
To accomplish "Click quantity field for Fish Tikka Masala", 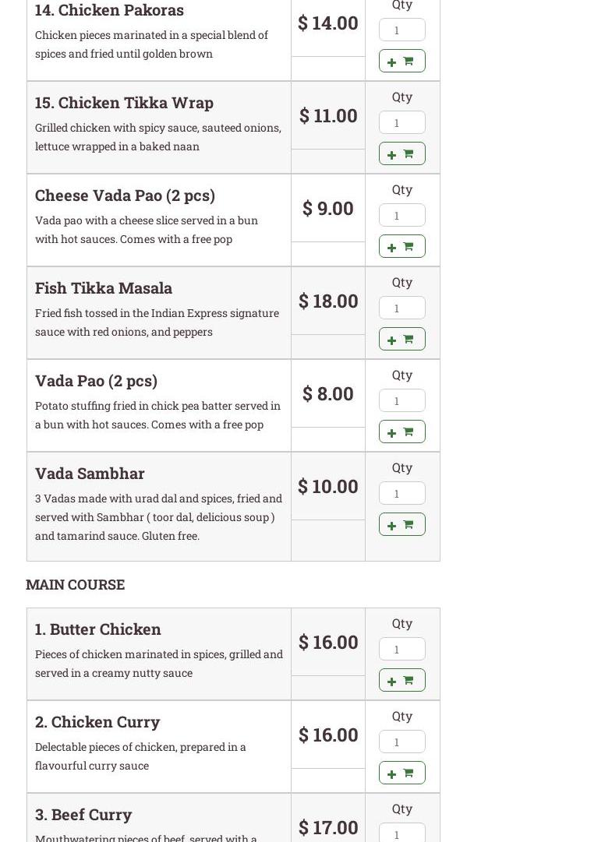I will [x=402, y=308].
